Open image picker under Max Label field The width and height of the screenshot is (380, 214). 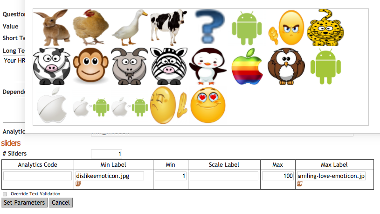(x=299, y=184)
